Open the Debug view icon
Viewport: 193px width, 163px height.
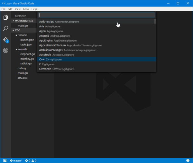click(5, 51)
